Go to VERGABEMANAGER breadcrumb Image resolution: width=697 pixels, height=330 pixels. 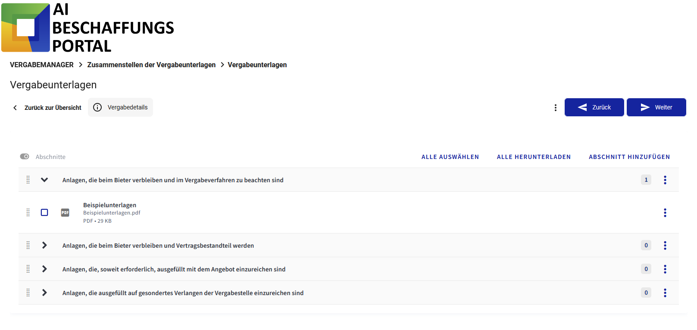pos(42,65)
